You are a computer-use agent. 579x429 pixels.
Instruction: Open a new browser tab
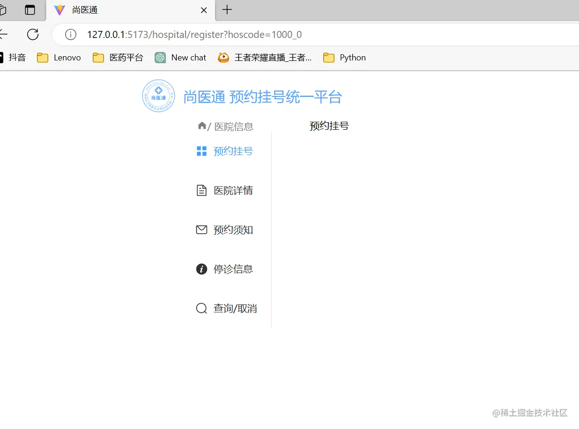(227, 10)
